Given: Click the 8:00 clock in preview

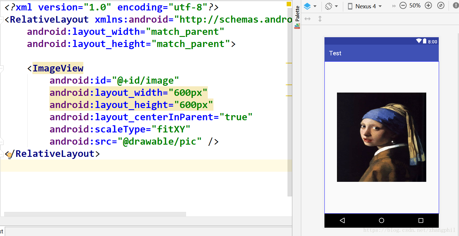Looking at the screenshot, I should click(x=433, y=42).
